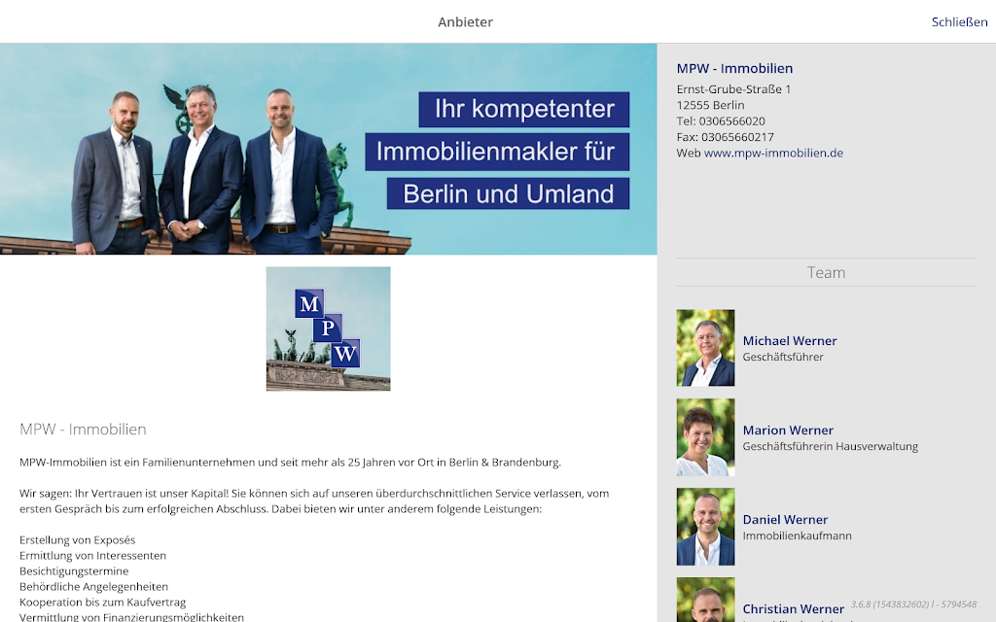The height and width of the screenshot is (622, 996).
Task: Select the fax number 03065660217
Action: (x=737, y=137)
